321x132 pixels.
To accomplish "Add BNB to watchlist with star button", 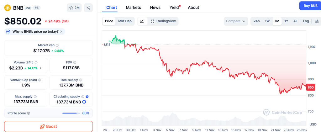I will [x=74, y=8].
